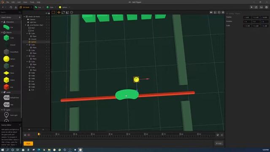Click the timeline playhead marker at start
The height and width of the screenshot is (152, 270).
tap(39, 134)
